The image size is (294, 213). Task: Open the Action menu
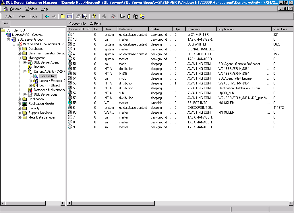pyautogui.click(x=10, y=16)
